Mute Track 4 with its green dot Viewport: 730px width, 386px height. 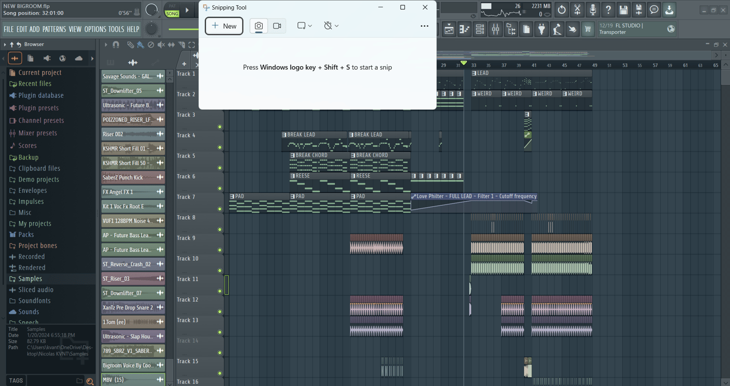point(219,147)
